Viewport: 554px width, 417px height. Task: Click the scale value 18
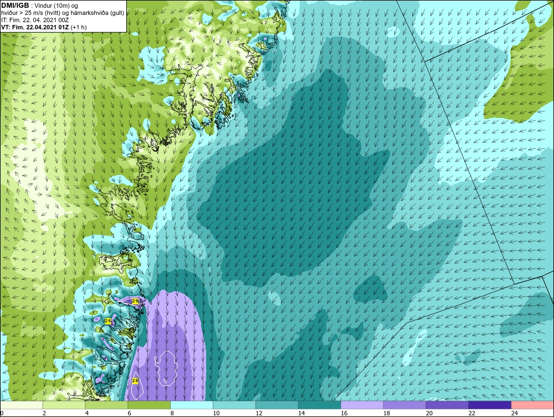(387, 413)
